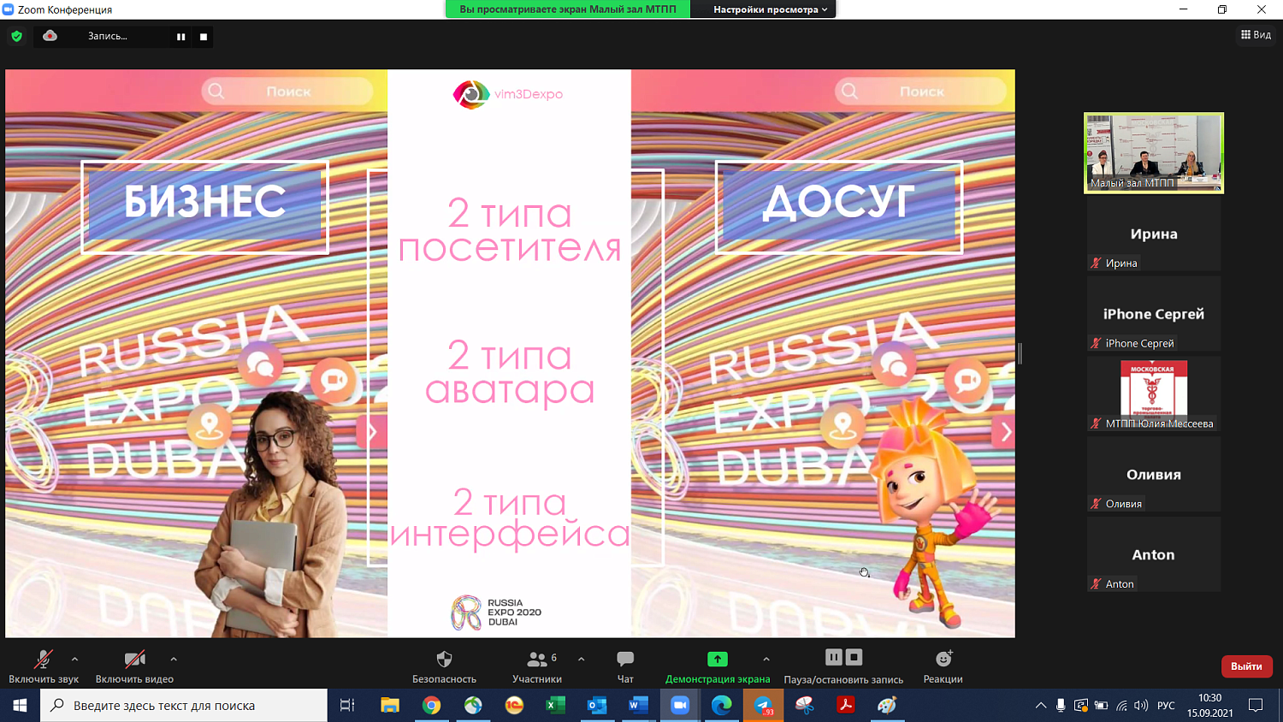
Task: Open Adobe Acrobat from the taskbar
Action: click(845, 706)
